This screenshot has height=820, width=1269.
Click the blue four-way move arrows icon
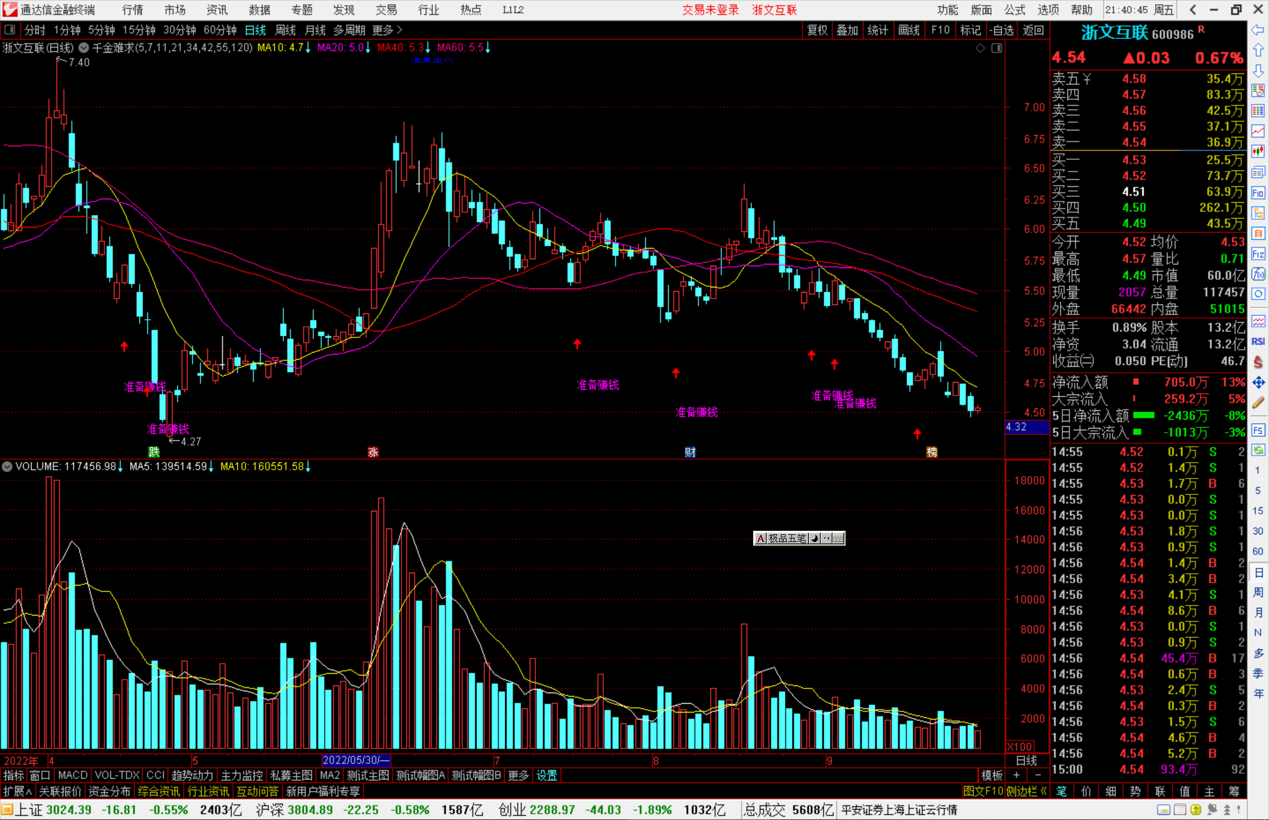pyautogui.click(x=1258, y=383)
